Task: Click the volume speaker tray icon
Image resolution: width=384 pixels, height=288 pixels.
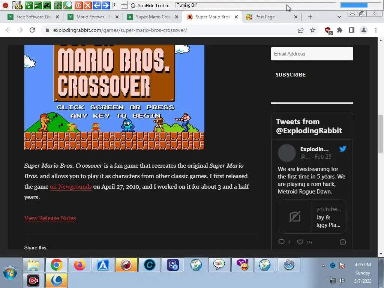Action: [342, 280]
